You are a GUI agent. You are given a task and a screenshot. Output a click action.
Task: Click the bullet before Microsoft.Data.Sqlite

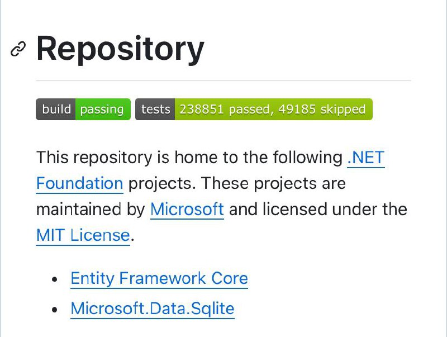55,309
